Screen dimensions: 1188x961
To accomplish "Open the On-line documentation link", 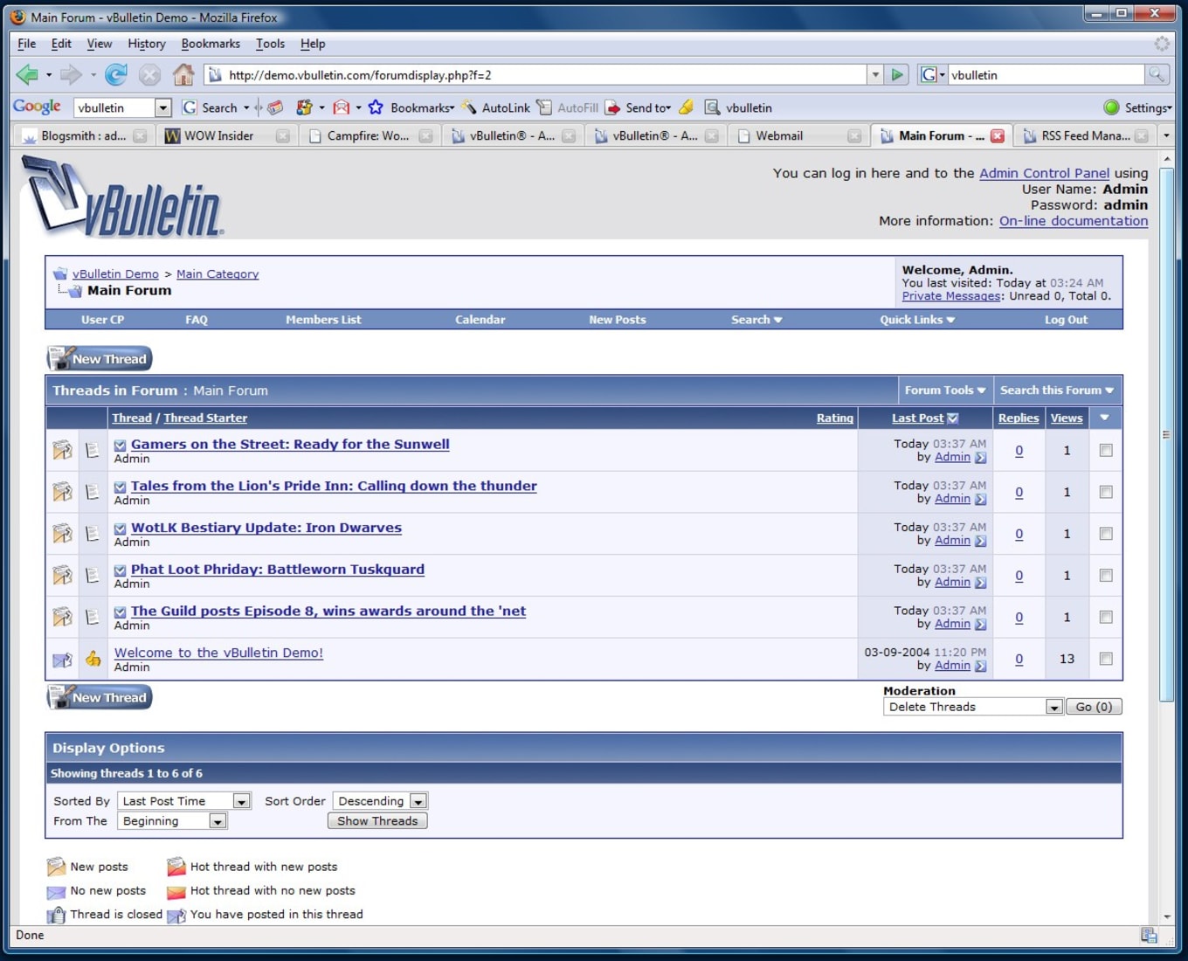I will tap(1074, 221).
